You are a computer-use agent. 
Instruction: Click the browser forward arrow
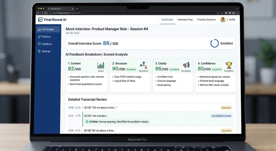pyautogui.click(x=42, y=13)
